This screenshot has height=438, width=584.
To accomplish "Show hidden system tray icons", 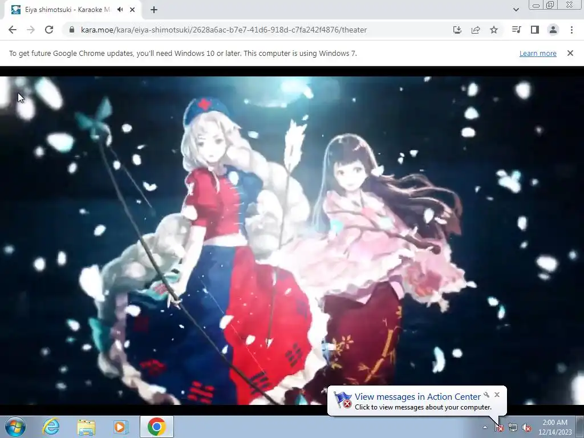I will [x=485, y=427].
